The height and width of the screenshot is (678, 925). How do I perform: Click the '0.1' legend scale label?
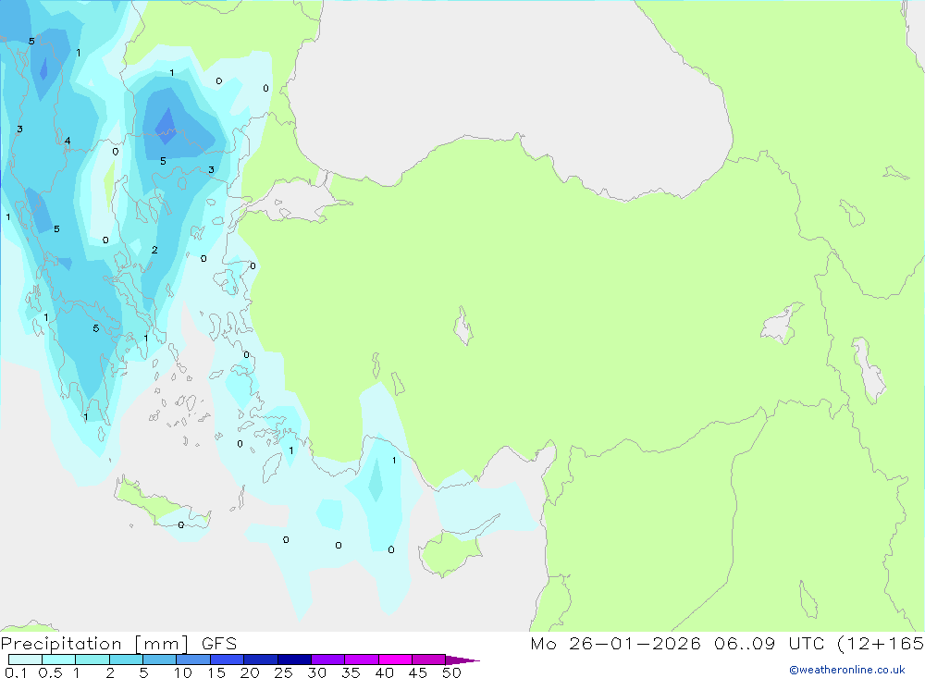pos(16,672)
